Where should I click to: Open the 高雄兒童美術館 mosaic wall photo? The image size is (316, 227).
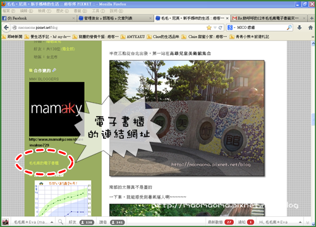(187, 118)
